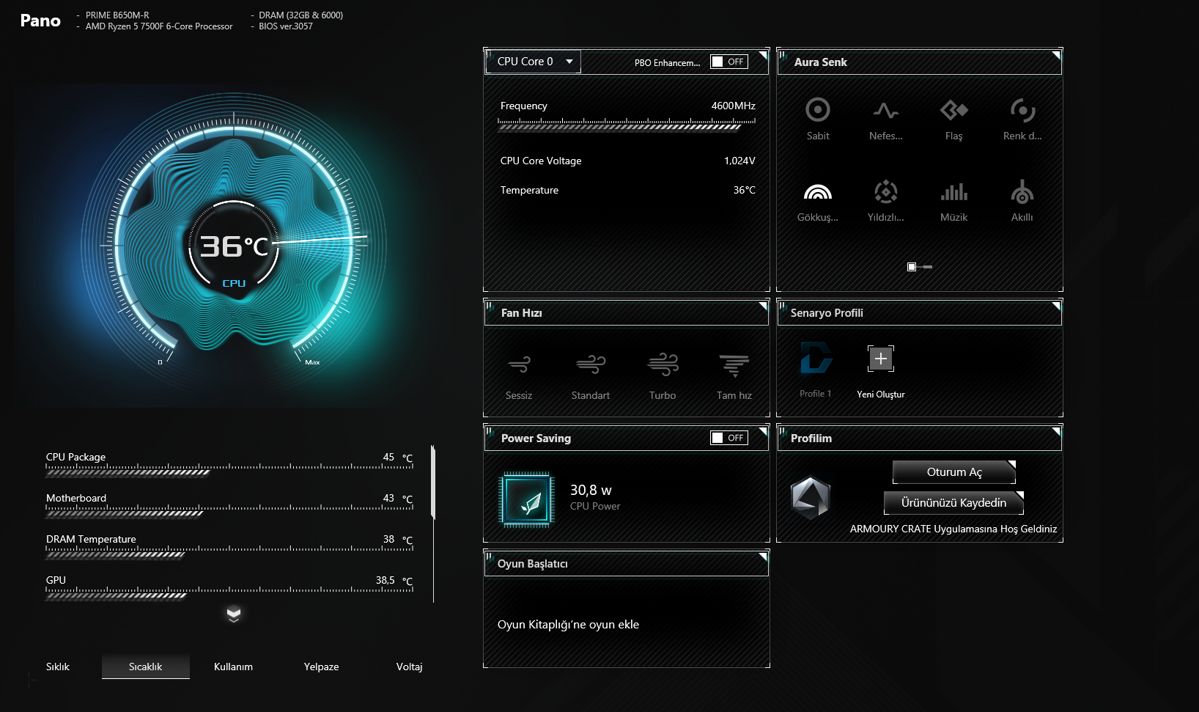The width and height of the screenshot is (1199, 712).
Task: Click the BIOS ver.3057 text
Action: pos(286,26)
